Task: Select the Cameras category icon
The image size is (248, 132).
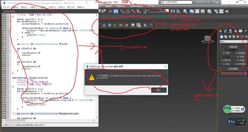Action: pyautogui.click(x=234, y=37)
